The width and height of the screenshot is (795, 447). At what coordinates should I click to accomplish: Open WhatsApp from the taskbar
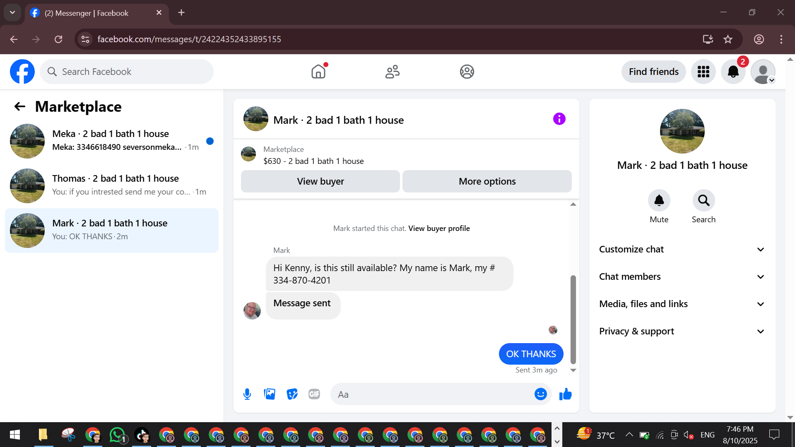pyautogui.click(x=117, y=435)
